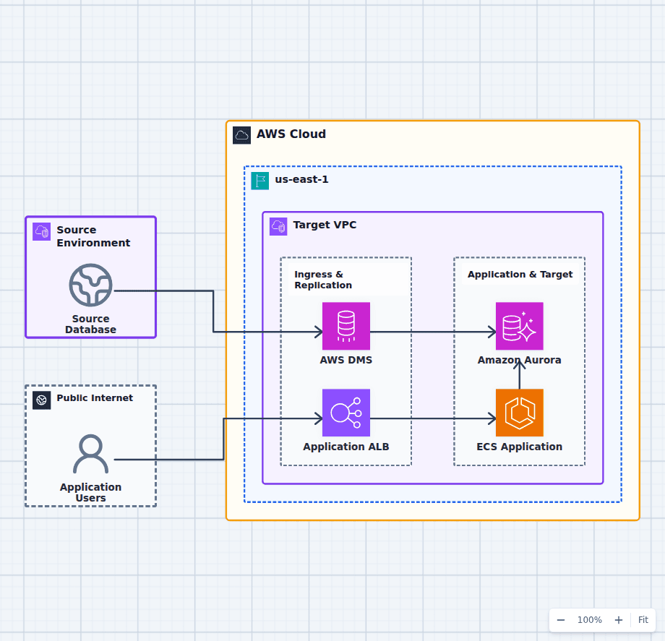Select the us-east-1 region label
Viewport: 665px width, 641px height.
301,179
